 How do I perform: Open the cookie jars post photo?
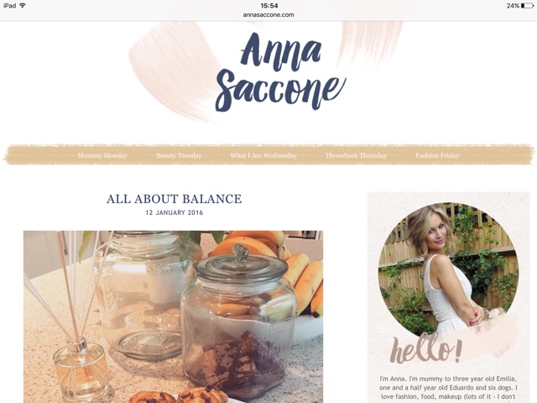[173, 317]
